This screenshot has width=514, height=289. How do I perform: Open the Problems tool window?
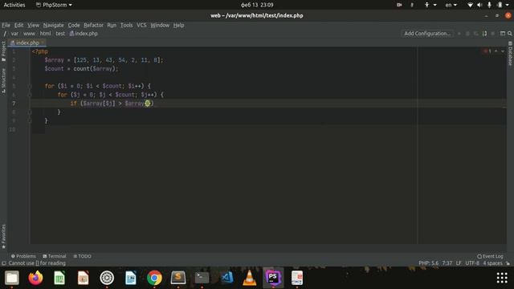pyautogui.click(x=23, y=256)
